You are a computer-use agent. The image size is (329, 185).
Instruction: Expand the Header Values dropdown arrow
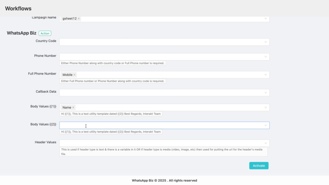pos(265,143)
